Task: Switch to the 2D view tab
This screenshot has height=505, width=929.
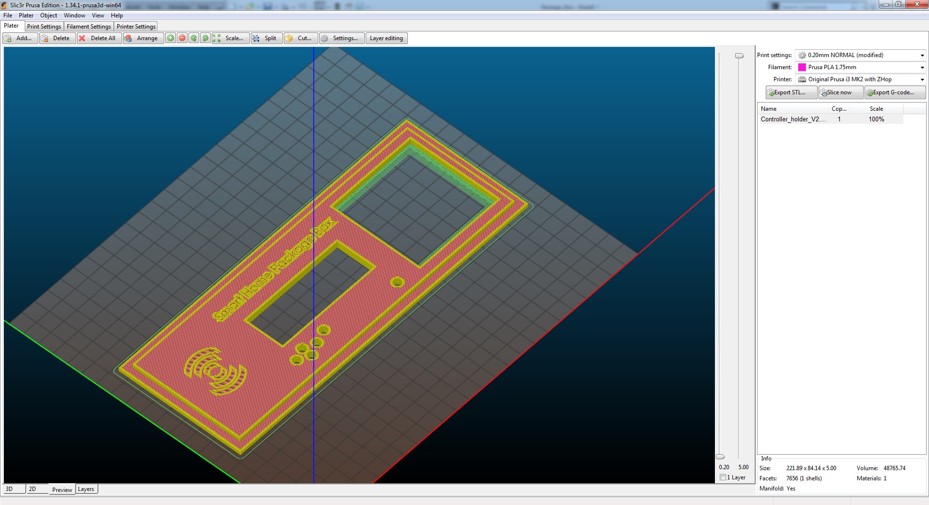Action: [x=37, y=489]
